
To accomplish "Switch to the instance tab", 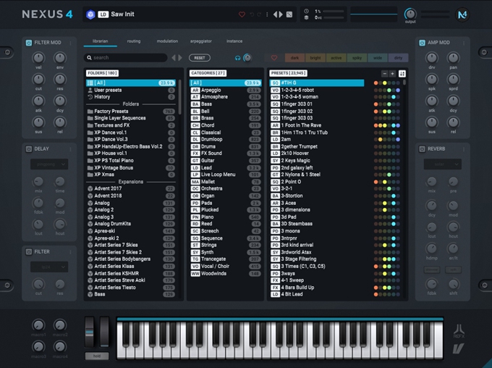I will 234,41.
